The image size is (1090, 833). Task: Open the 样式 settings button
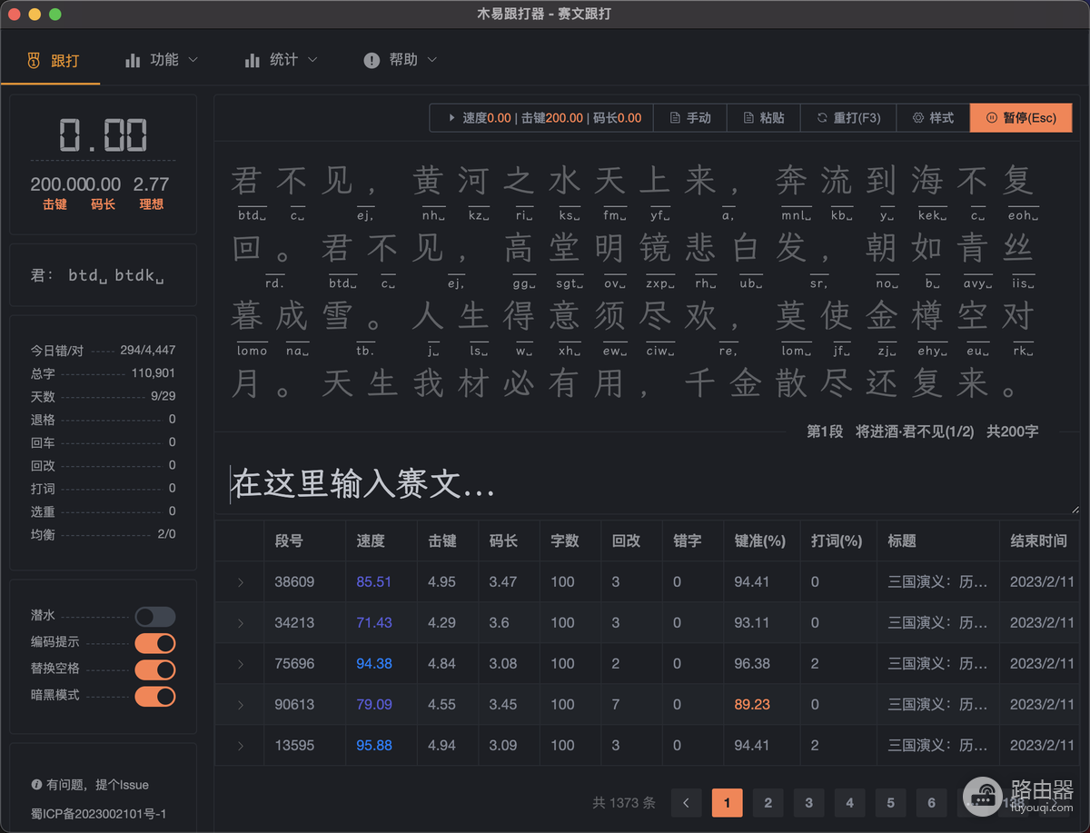tap(933, 118)
